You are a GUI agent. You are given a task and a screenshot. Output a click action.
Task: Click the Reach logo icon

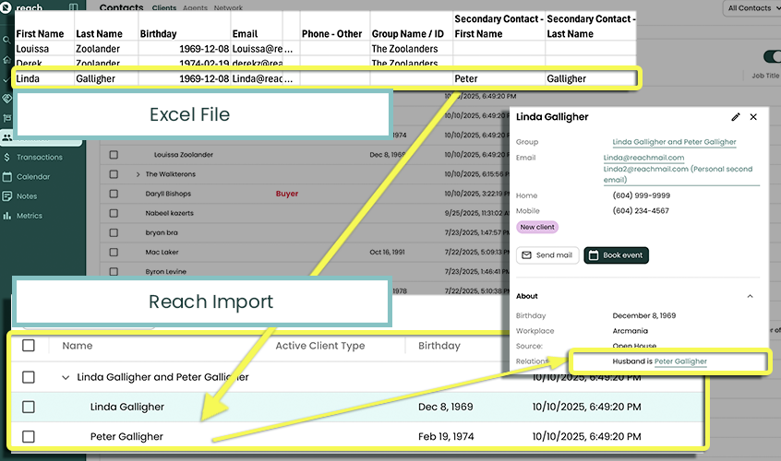point(7,7)
